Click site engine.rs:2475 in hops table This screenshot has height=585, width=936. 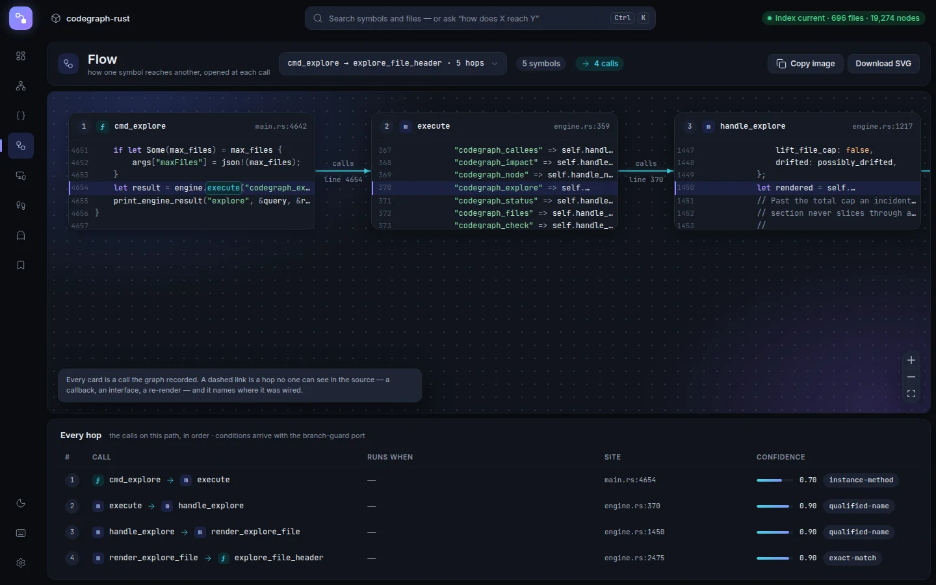634,558
